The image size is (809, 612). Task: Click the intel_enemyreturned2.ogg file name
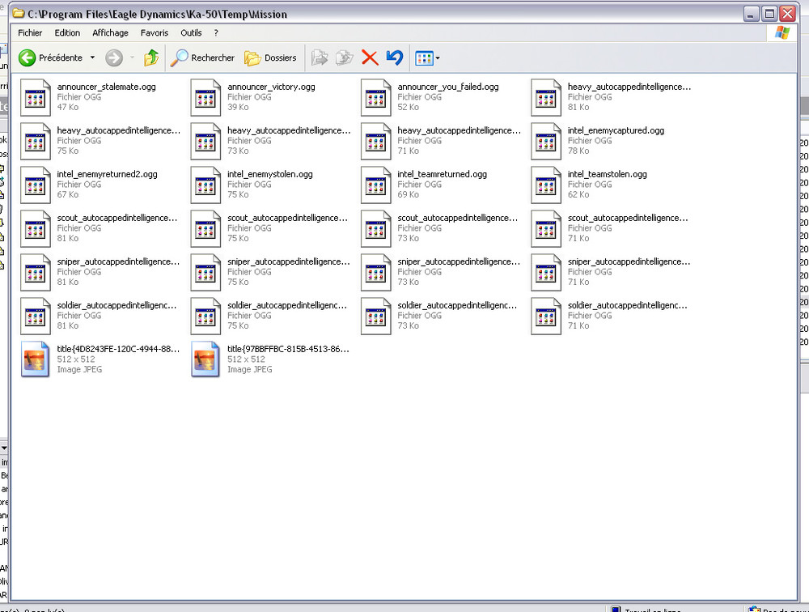108,175
